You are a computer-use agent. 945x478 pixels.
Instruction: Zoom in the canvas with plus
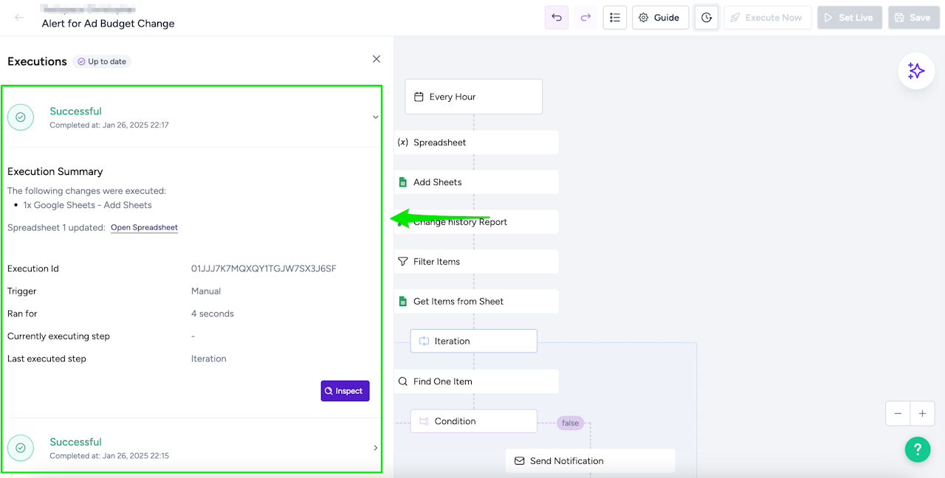(x=922, y=414)
